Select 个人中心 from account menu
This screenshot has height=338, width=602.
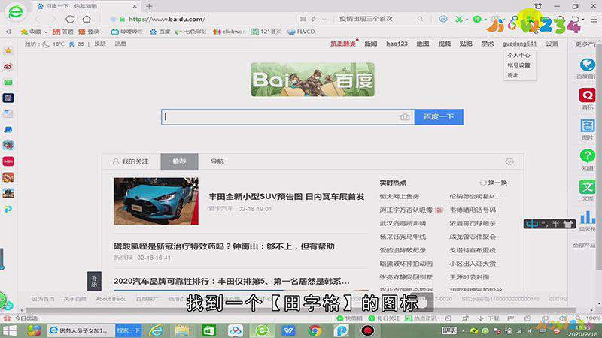(518, 55)
